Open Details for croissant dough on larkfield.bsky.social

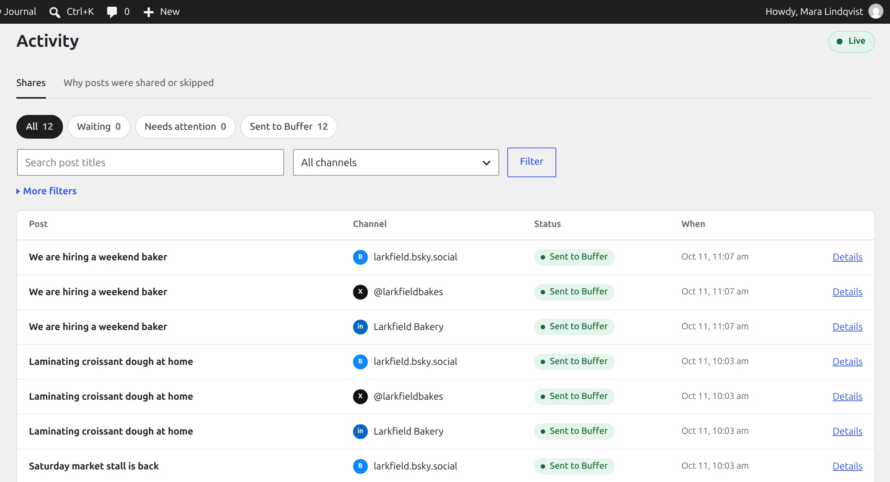click(x=847, y=361)
